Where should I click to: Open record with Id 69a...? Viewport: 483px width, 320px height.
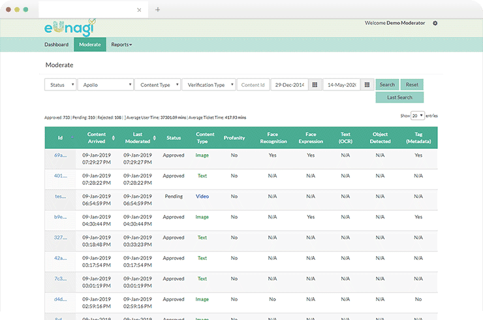pyautogui.click(x=60, y=155)
